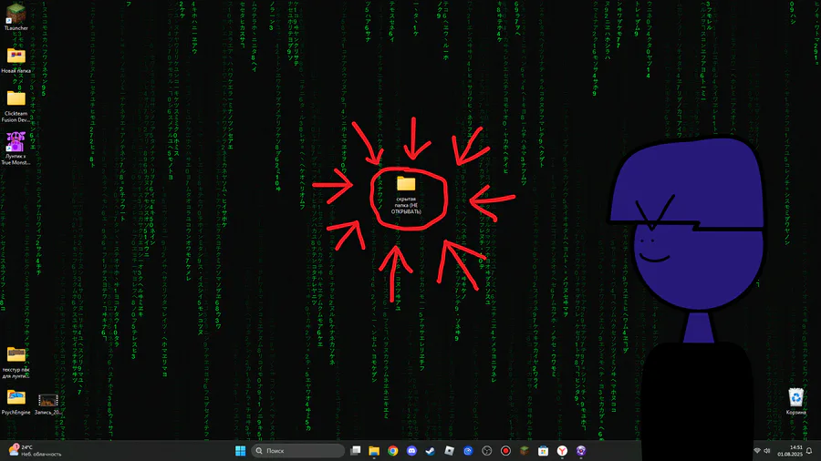Open Task View from the taskbar
This screenshot has width=821, height=461.
tap(356, 451)
